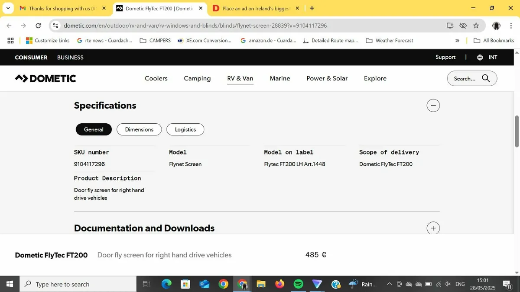Open the CAMPERS bookmarks folder
The image size is (520, 292).
click(x=155, y=40)
